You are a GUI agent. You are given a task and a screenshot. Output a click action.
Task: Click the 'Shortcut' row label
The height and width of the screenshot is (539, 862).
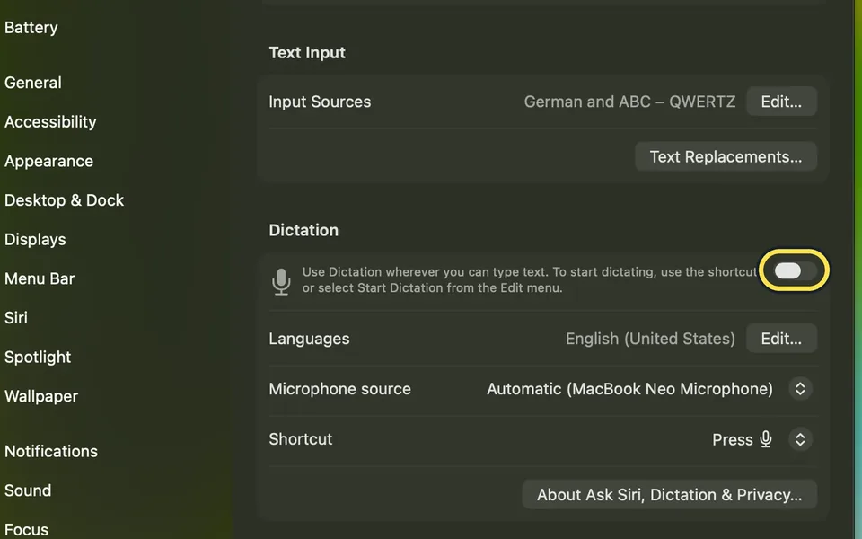point(301,439)
